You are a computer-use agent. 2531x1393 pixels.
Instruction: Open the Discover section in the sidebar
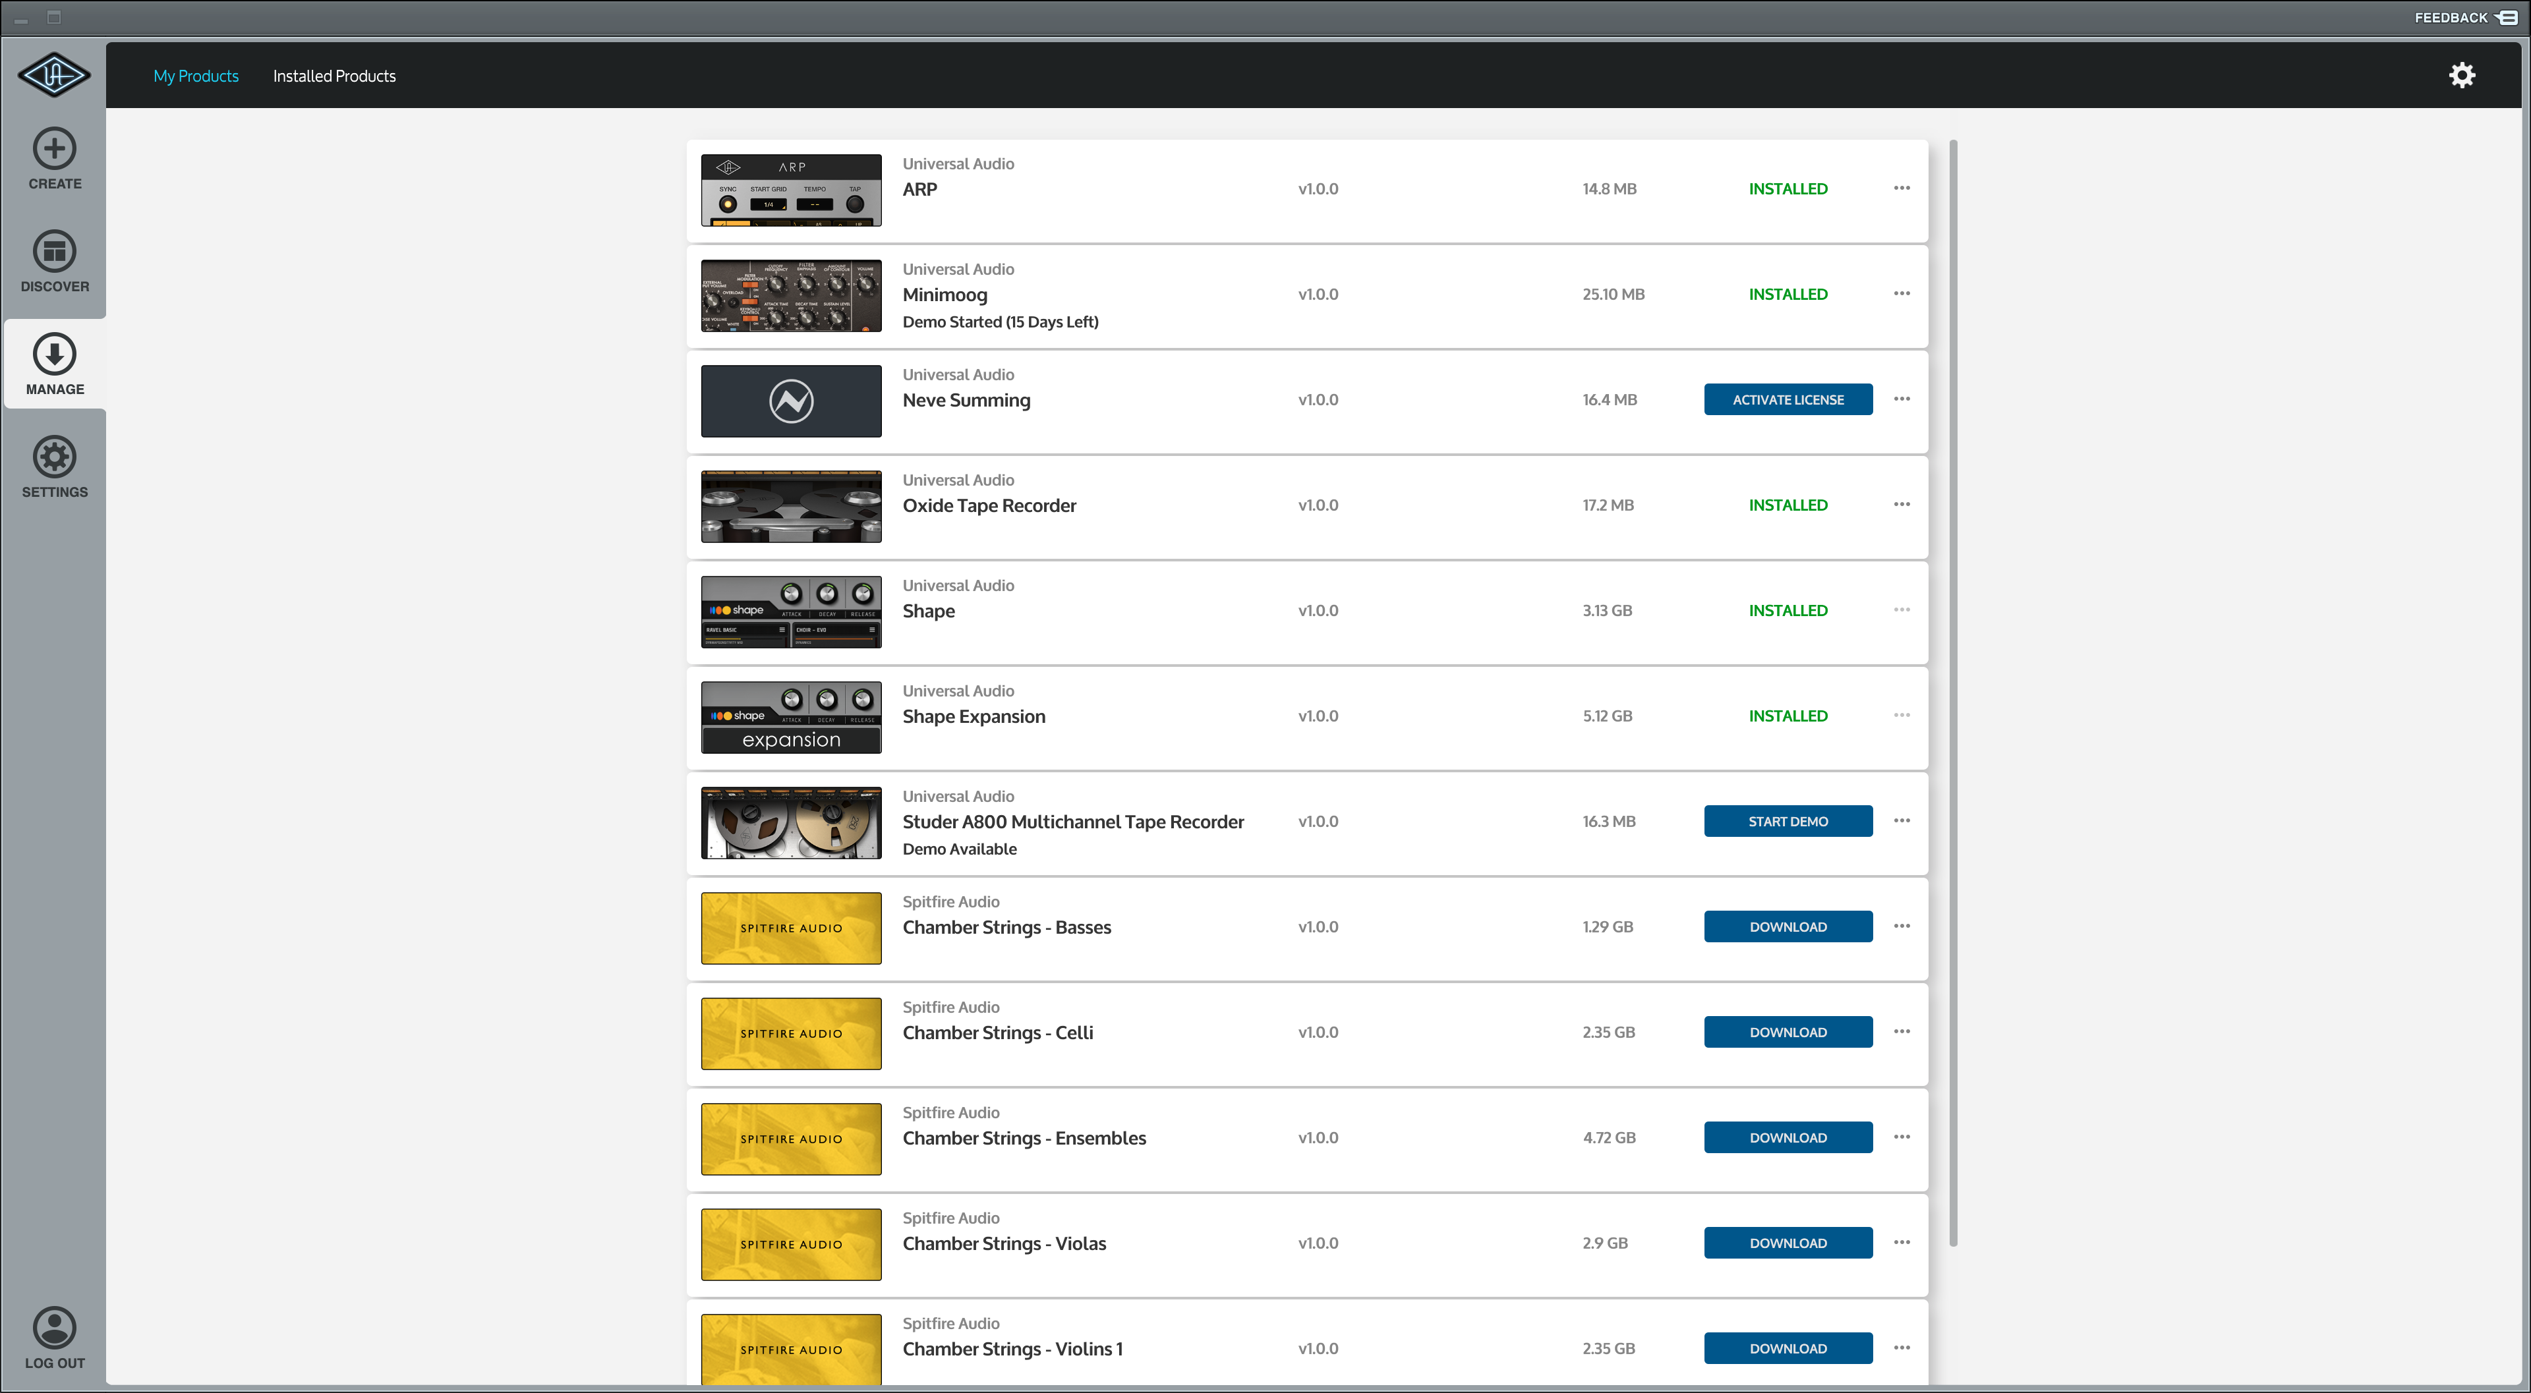[x=54, y=262]
